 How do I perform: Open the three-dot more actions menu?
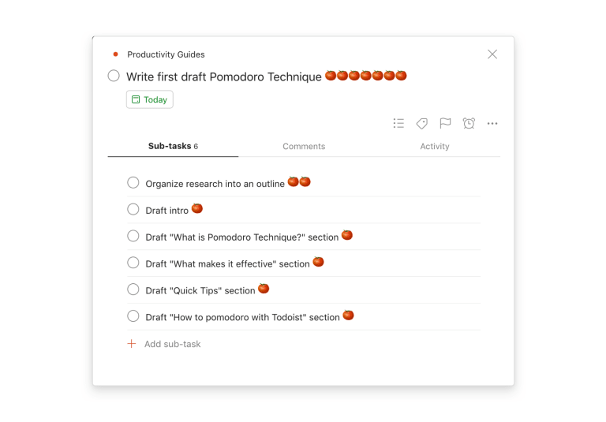[x=492, y=124]
